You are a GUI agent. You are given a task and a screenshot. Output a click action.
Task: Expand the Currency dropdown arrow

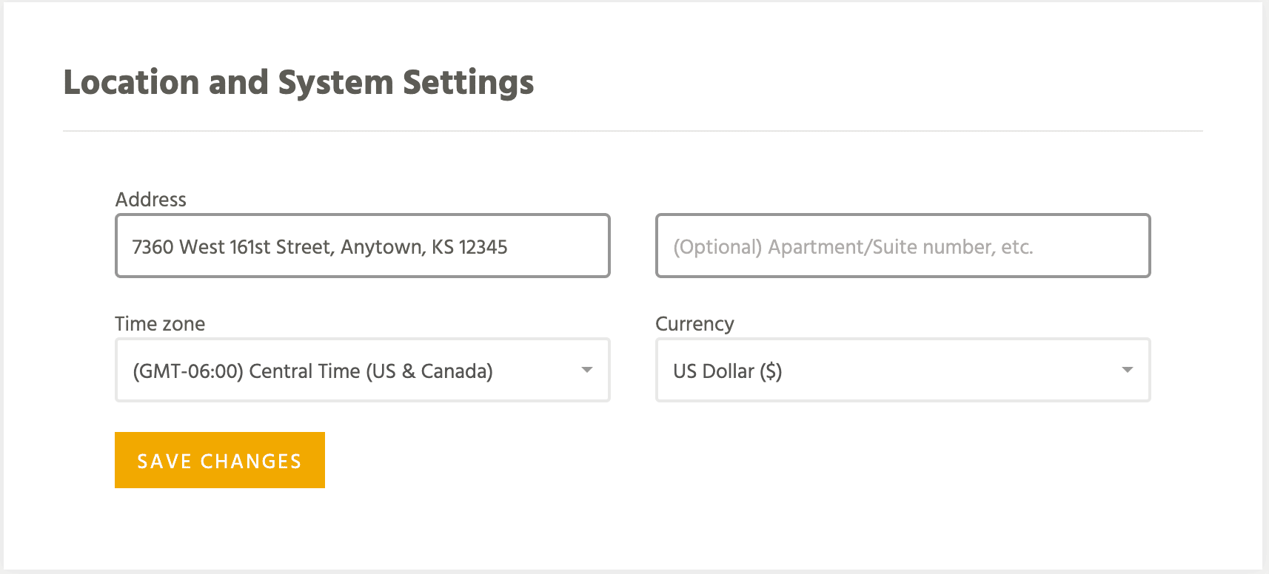coord(1128,370)
